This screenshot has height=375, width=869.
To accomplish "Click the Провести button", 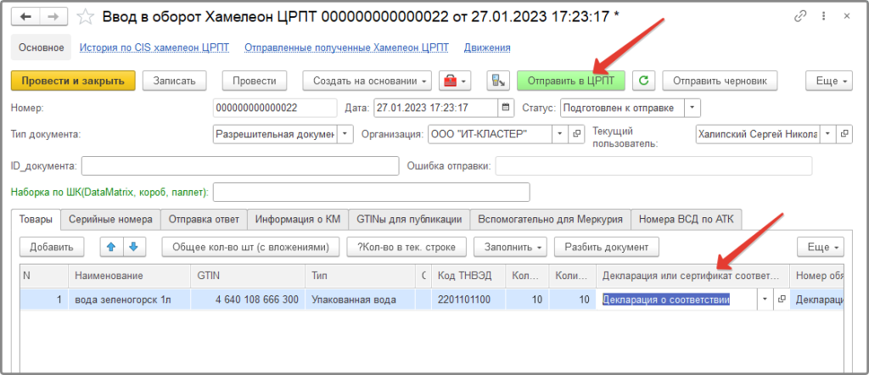I will click(255, 81).
